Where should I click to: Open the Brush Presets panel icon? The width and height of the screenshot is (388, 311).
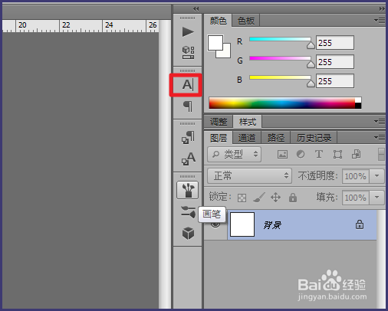click(x=188, y=190)
